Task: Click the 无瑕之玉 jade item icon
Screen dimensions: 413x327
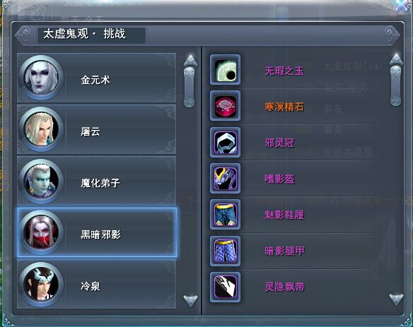Action: pos(225,70)
